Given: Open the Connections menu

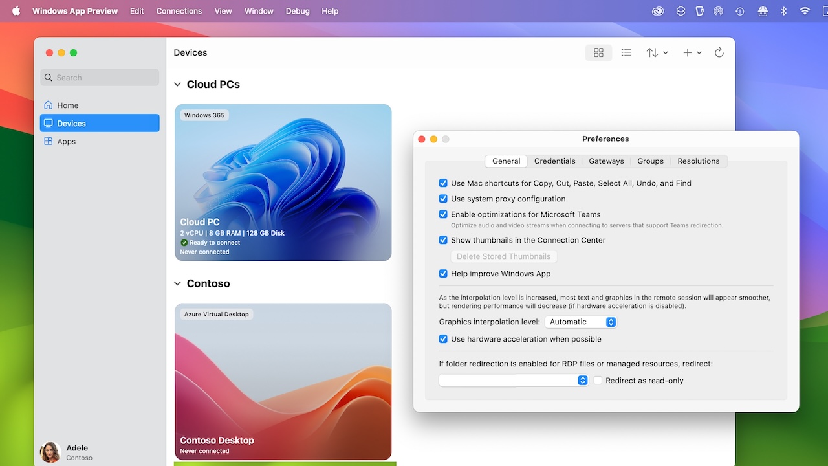Looking at the screenshot, I should tap(179, 11).
